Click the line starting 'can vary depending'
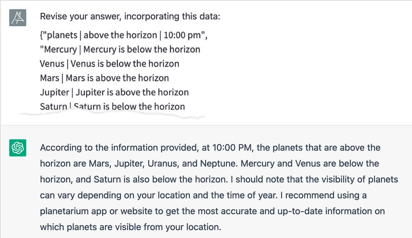Viewport: 412px width, 238px height. [203, 195]
